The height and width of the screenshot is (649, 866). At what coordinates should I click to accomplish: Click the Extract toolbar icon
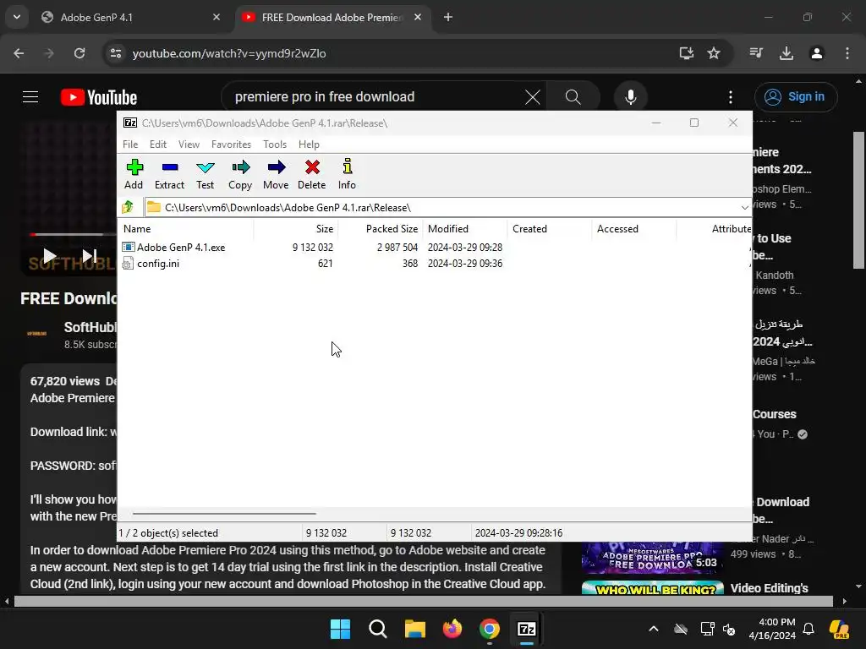pos(169,174)
